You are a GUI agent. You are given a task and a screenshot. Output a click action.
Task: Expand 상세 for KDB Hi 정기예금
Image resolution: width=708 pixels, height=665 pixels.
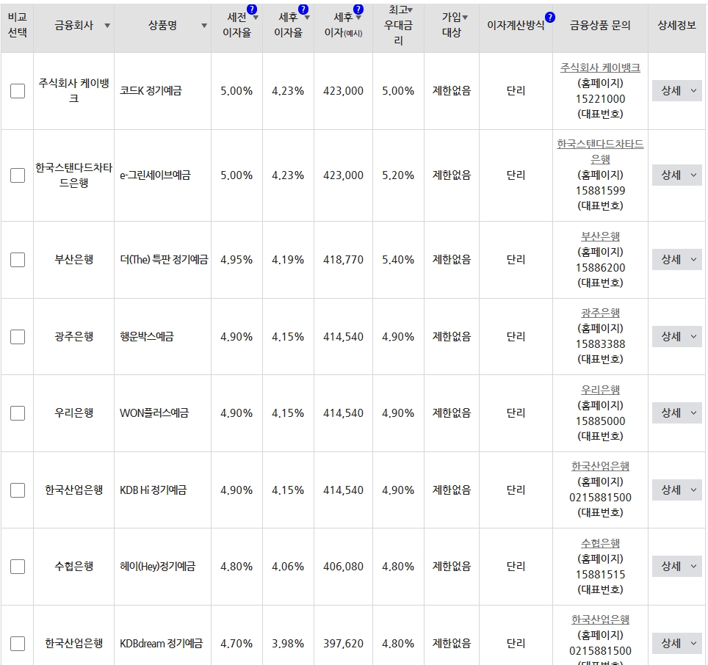click(677, 490)
